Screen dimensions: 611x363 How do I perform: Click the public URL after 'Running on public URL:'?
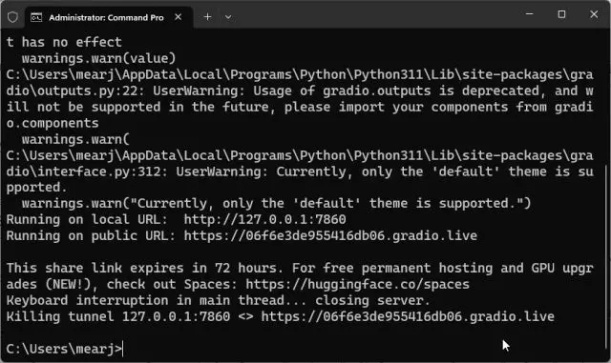[330, 235]
